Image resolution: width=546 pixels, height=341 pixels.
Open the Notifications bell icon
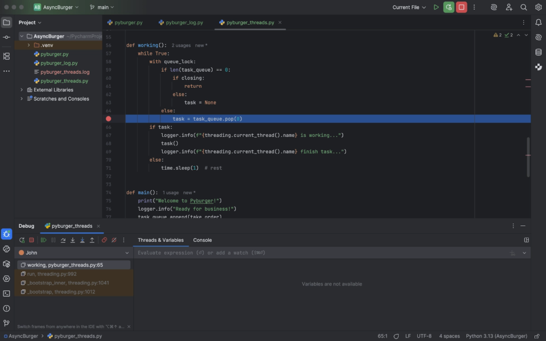(x=538, y=23)
